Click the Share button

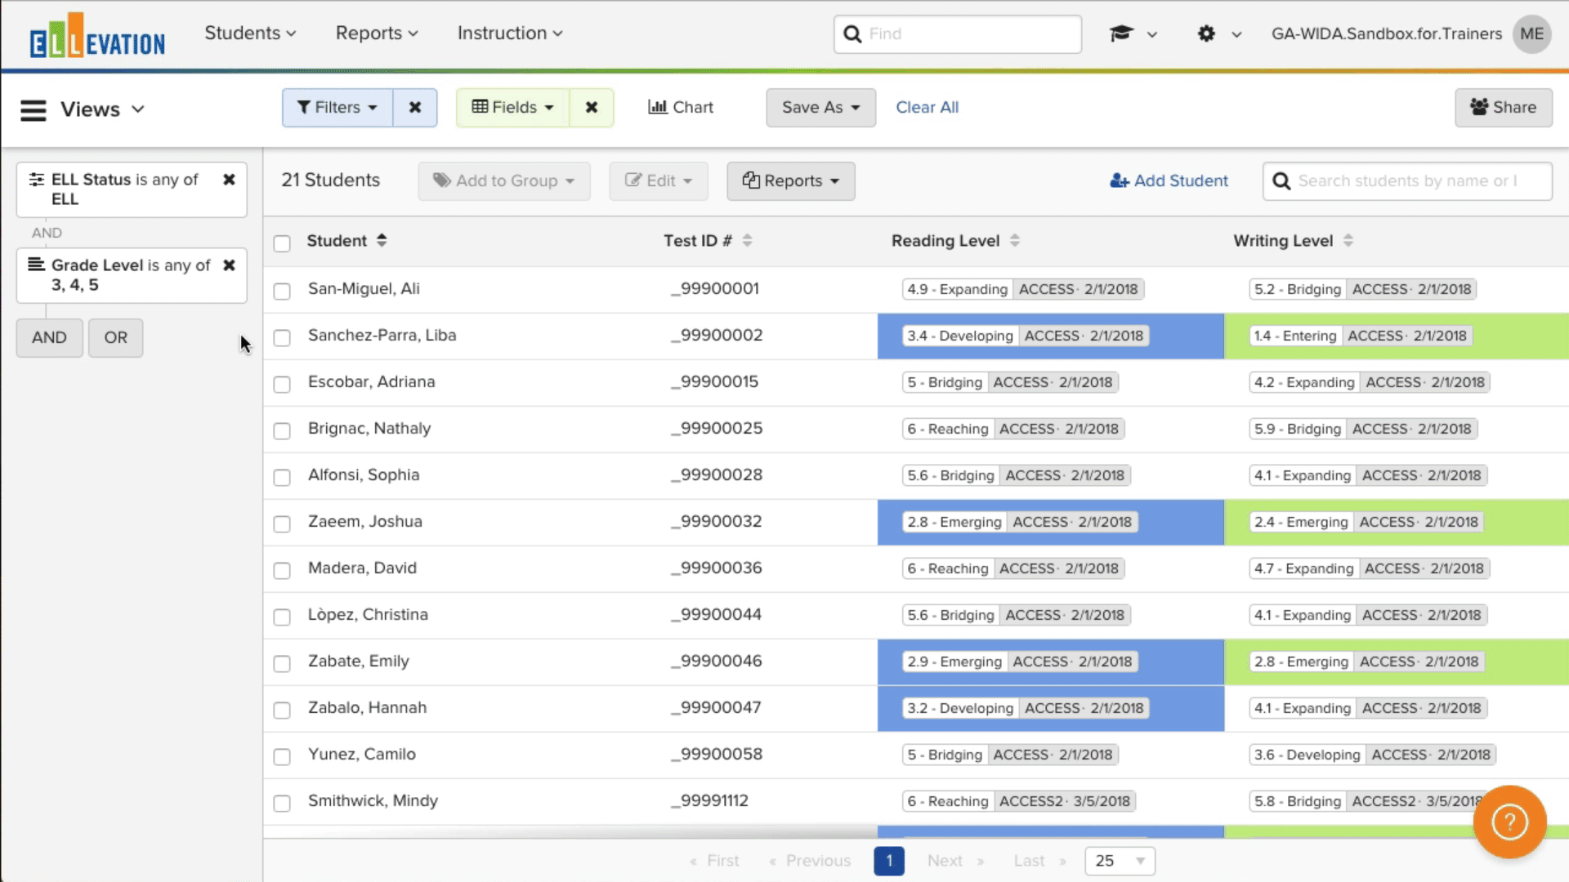pos(1504,108)
